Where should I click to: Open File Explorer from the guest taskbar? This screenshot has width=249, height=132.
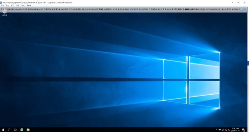(x=28, y=130)
